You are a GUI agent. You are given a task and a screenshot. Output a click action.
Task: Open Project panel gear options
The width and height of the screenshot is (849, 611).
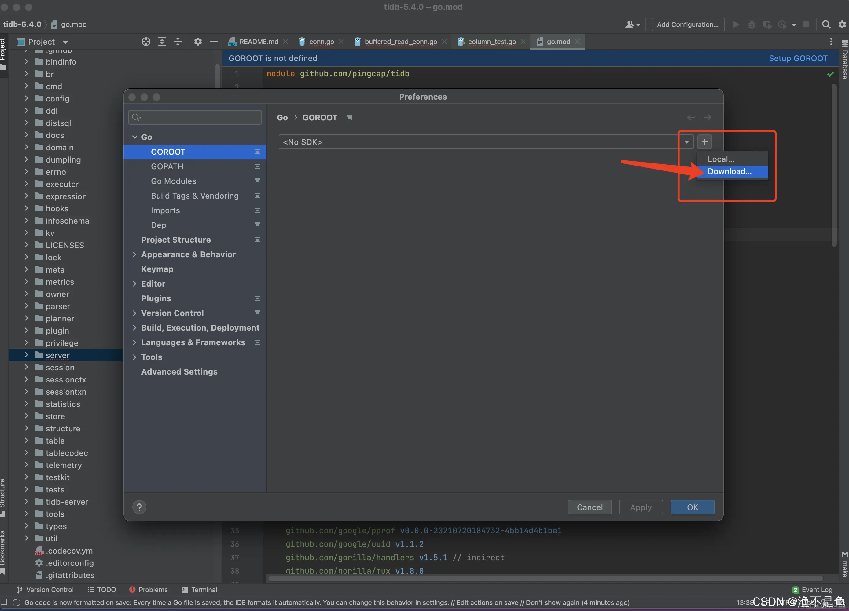tap(198, 42)
